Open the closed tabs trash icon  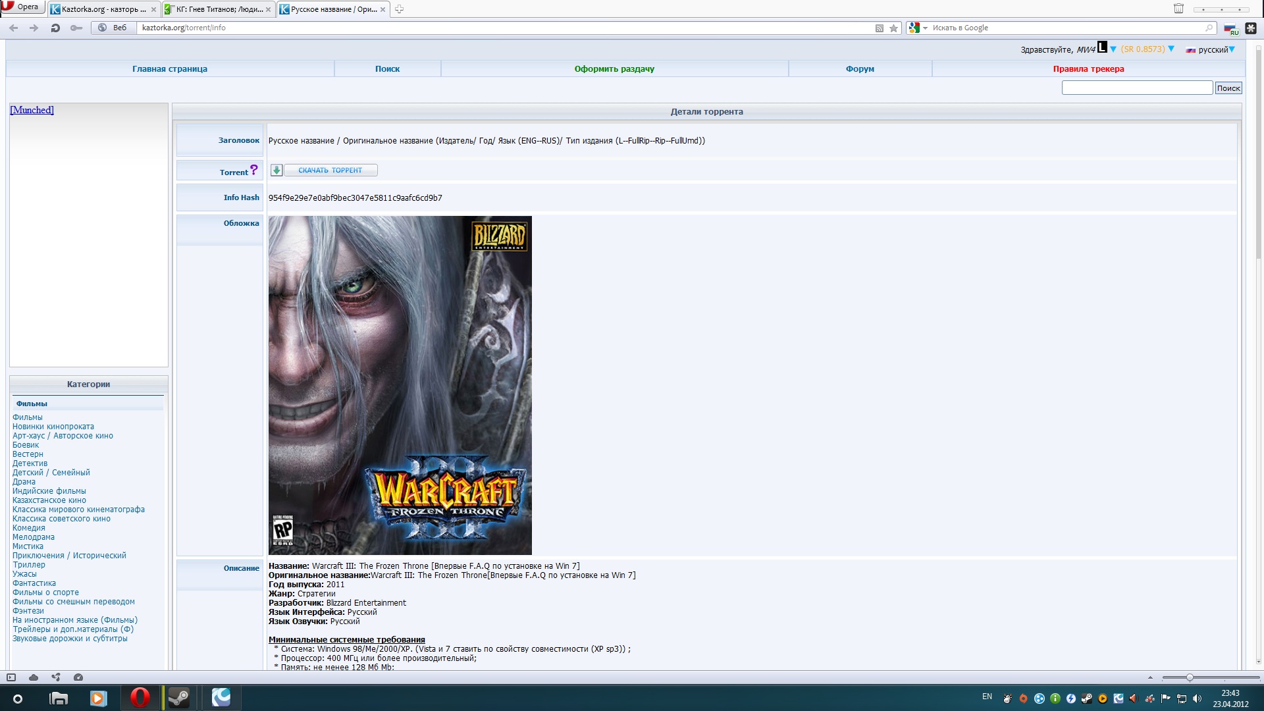click(x=1178, y=9)
